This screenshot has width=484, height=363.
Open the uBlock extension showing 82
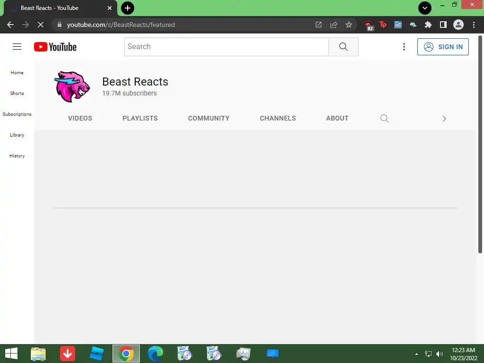(x=368, y=26)
